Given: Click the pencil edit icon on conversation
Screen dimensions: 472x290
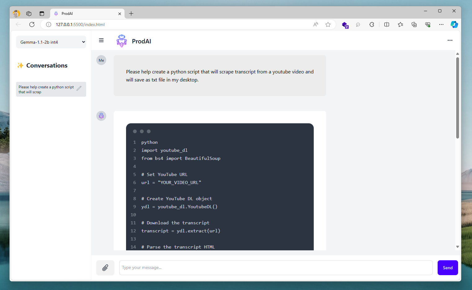Looking at the screenshot, I should click(79, 88).
